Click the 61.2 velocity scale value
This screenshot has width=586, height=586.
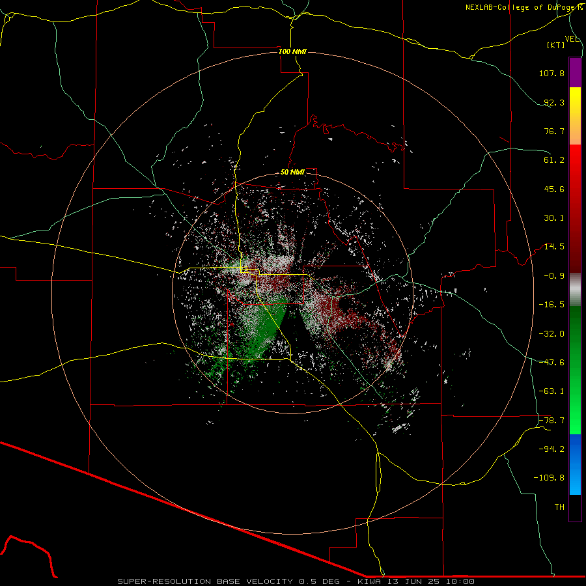554,160
